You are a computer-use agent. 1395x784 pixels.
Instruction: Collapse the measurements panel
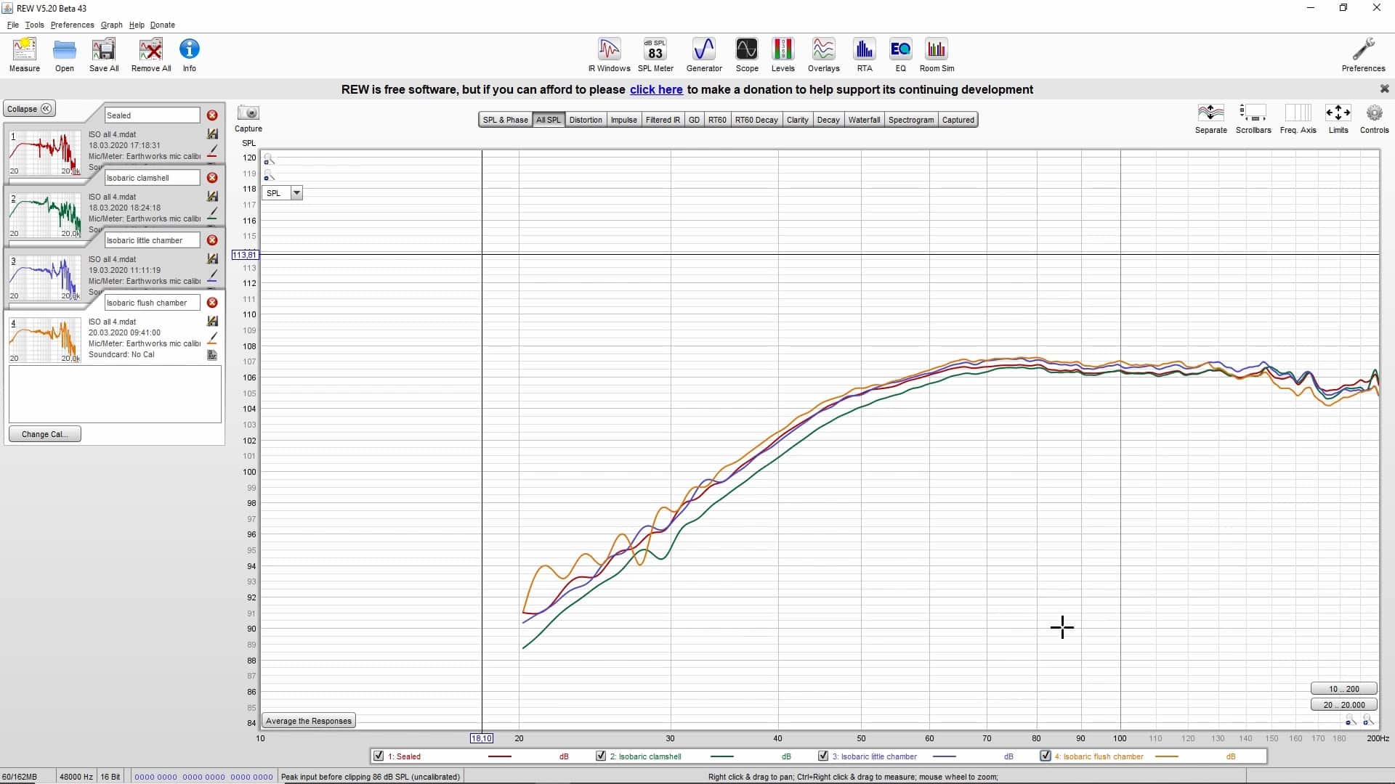[29, 109]
